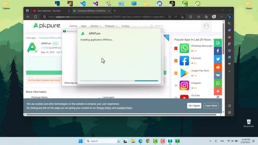
Task: Share page via Facebook side button
Action: point(218,51)
